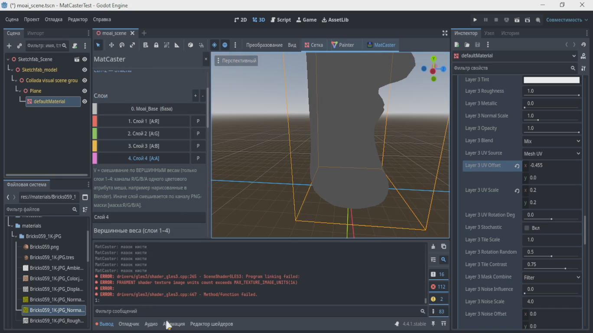Open the Painter toolbar button
Image resolution: width=593 pixels, height=333 pixels.
342,45
